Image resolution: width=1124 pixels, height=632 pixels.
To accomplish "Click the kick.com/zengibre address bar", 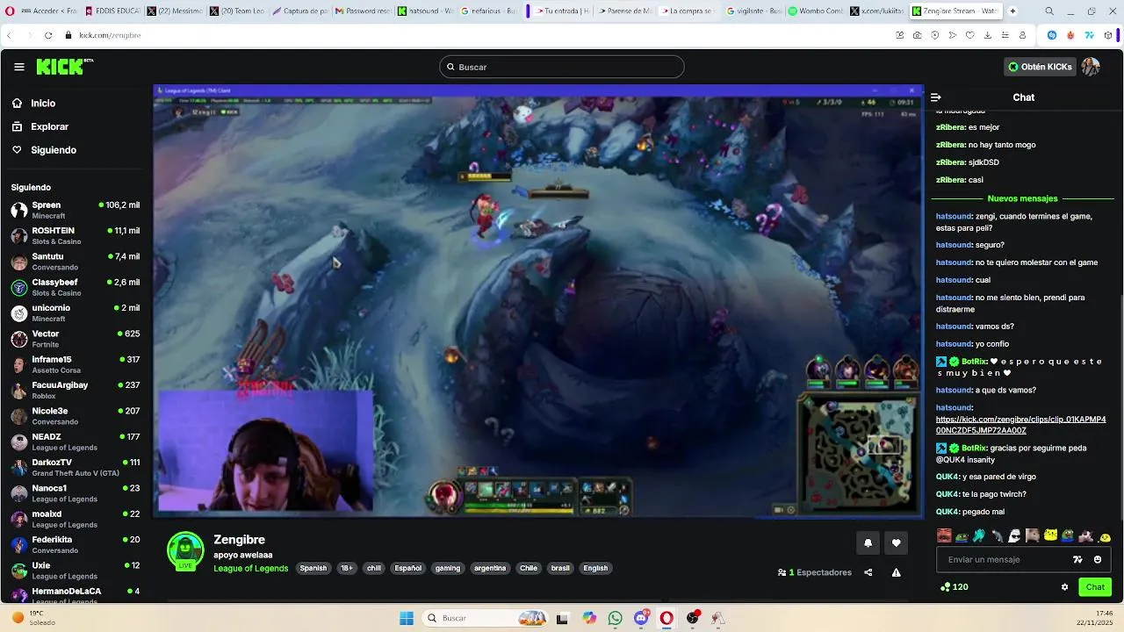I will pos(110,35).
